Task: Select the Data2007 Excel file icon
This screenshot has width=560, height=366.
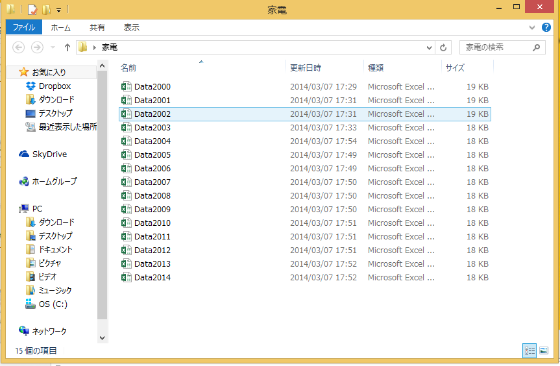Action: click(126, 182)
